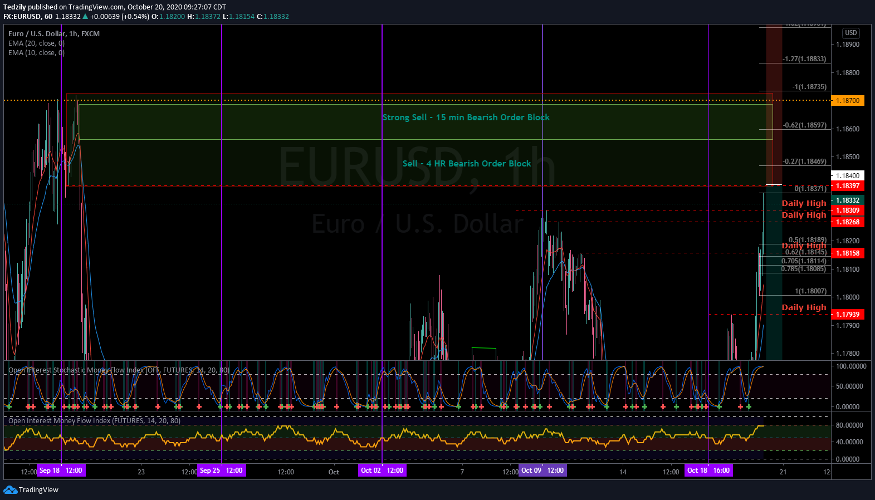Click the -0.27(1.18469) Fibonacci level label
Screen dimensions: 875x500
[x=805, y=161]
